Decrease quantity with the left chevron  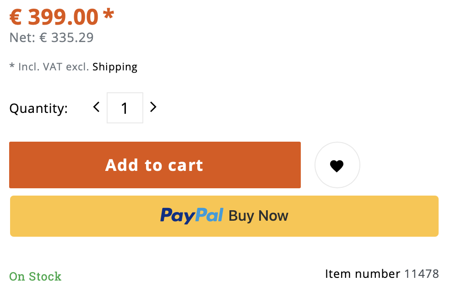point(96,107)
